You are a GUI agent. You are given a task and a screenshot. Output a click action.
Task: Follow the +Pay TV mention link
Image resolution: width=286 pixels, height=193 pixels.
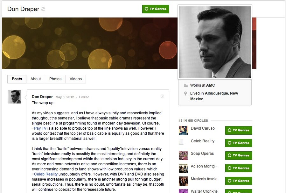(x=39, y=128)
